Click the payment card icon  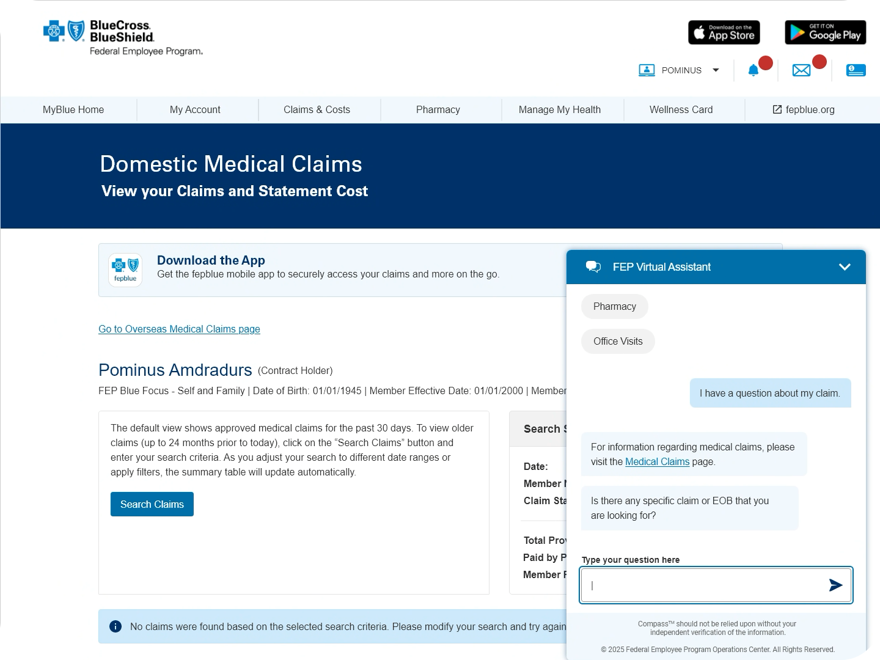tap(856, 70)
